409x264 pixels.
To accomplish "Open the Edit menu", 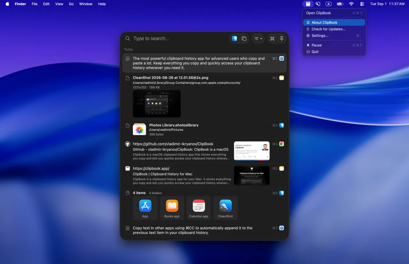I will pyautogui.click(x=46, y=4).
